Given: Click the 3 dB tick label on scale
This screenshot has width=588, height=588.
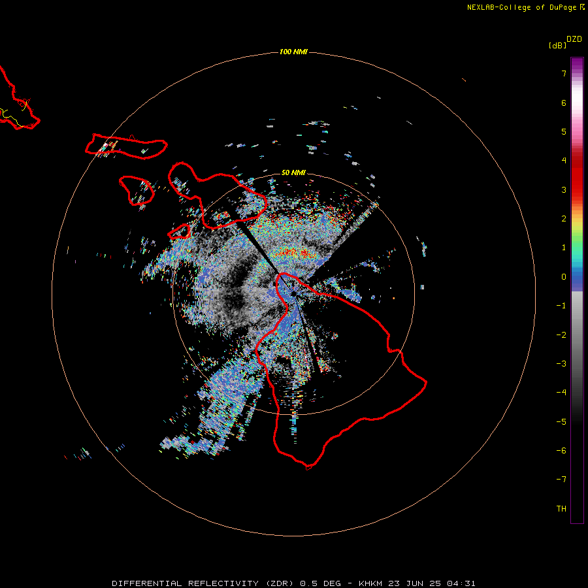Looking at the screenshot, I should (x=564, y=189).
